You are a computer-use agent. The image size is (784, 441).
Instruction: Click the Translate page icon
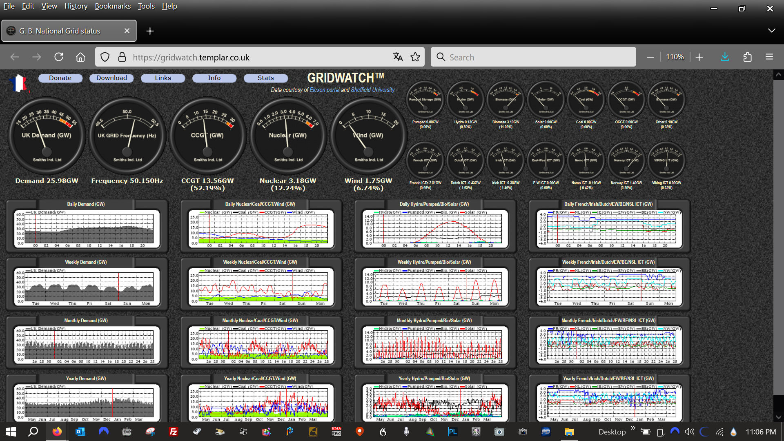pyautogui.click(x=398, y=57)
